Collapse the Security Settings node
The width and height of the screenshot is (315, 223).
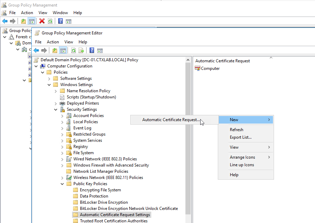[x=56, y=109]
